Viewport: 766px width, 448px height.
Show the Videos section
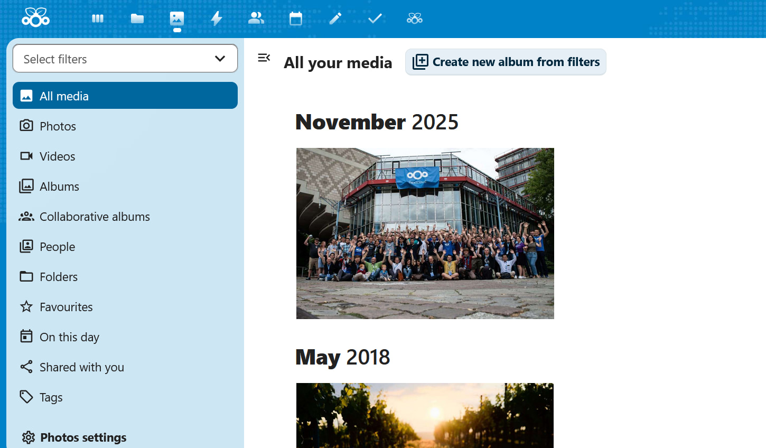57,156
